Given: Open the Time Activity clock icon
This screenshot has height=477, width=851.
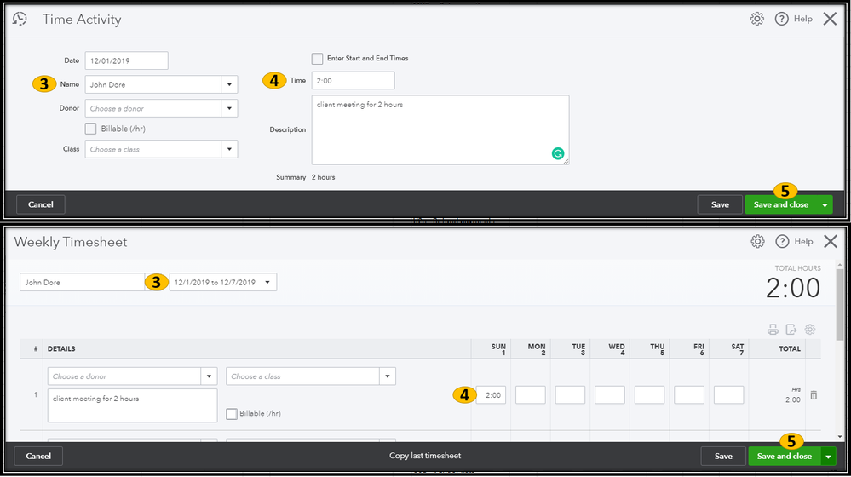Looking at the screenshot, I should tap(20, 19).
